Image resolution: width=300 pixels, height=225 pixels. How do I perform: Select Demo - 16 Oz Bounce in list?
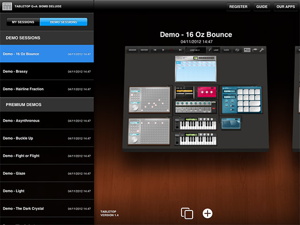coord(47,54)
